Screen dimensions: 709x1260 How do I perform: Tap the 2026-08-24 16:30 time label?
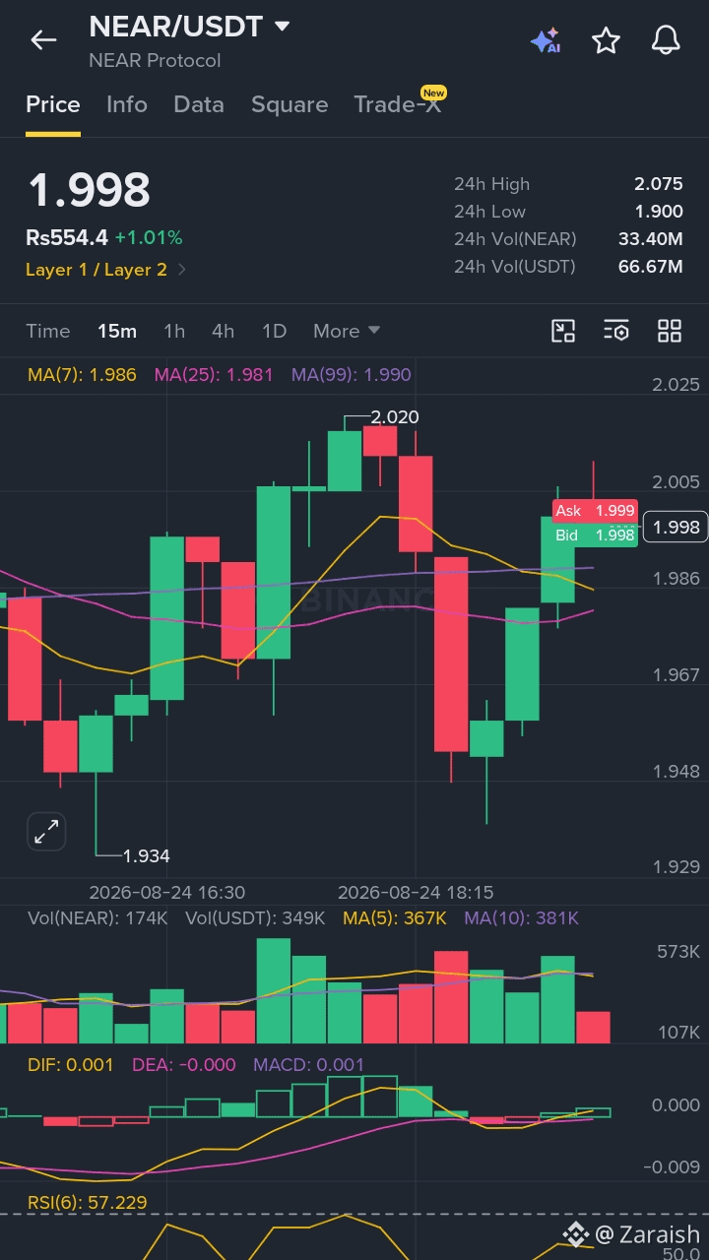pyautogui.click(x=167, y=893)
